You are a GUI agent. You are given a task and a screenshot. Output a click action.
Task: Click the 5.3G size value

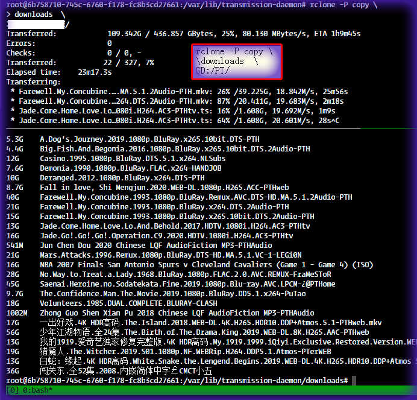point(14,139)
